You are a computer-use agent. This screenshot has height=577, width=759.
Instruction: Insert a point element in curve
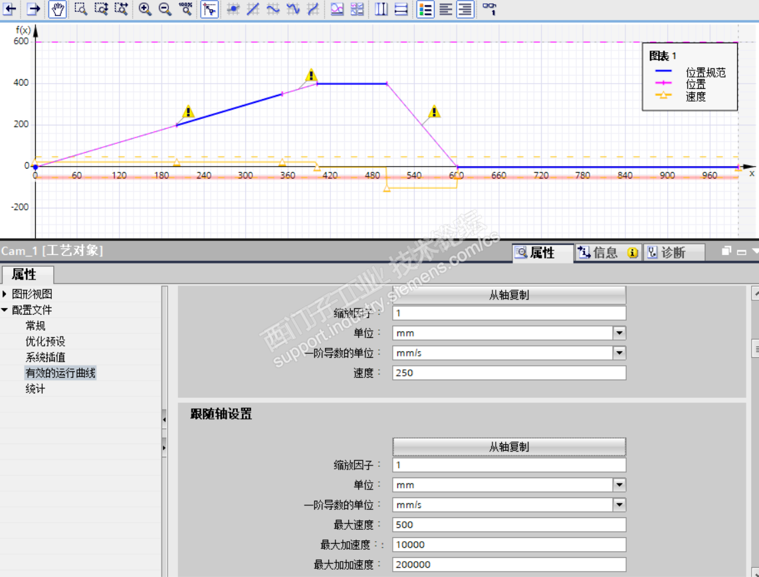tap(233, 9)
